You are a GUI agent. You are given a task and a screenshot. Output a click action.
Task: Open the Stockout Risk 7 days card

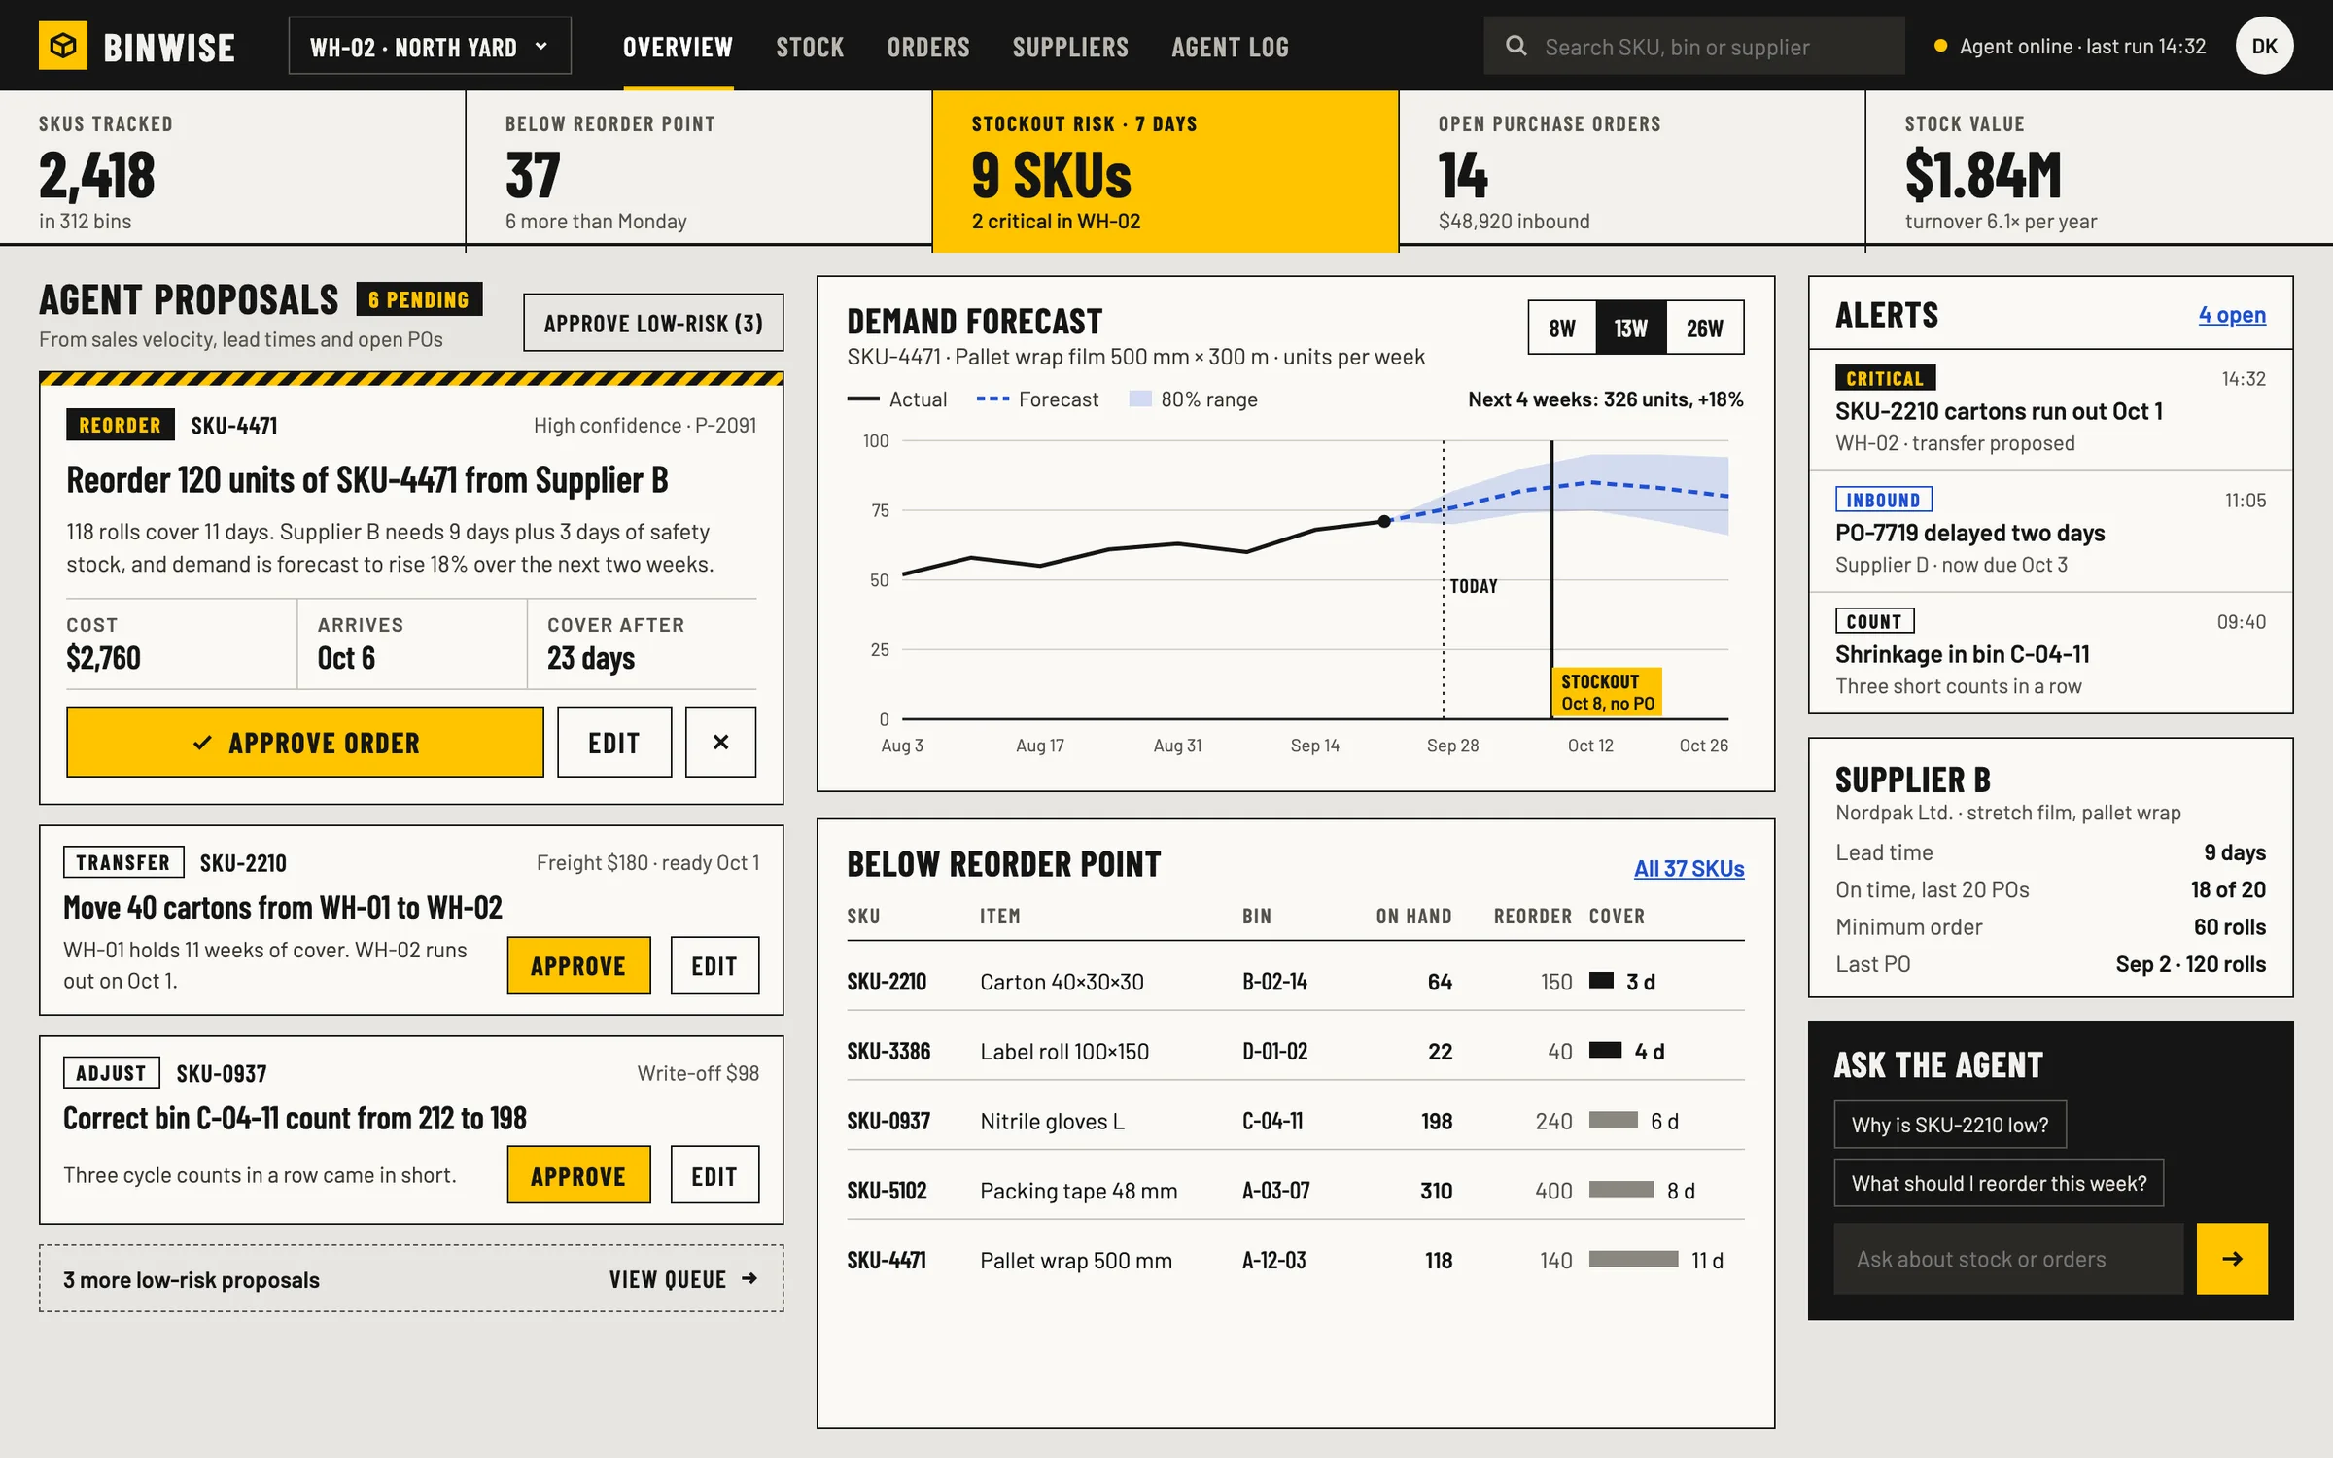click(x=1166, y=171)
